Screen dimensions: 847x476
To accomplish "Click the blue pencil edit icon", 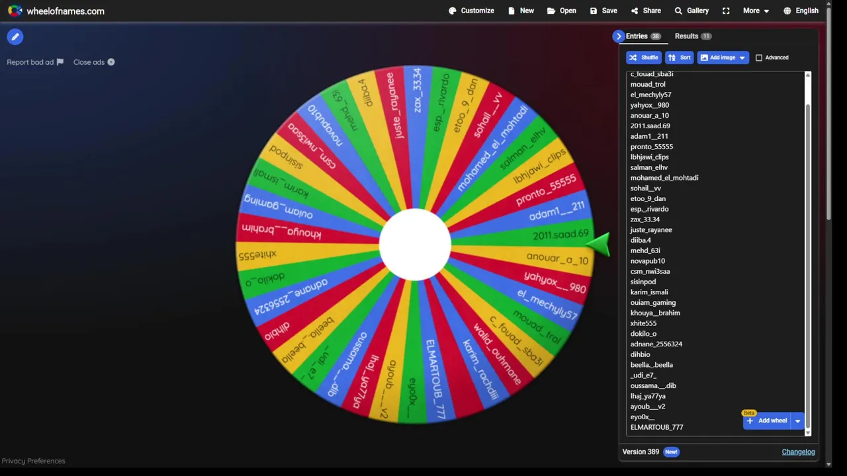I will coord(15,37).
